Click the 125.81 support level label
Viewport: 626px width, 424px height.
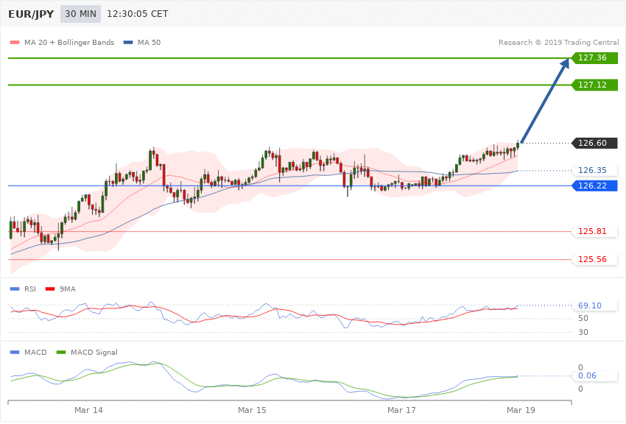click(595, 231)
